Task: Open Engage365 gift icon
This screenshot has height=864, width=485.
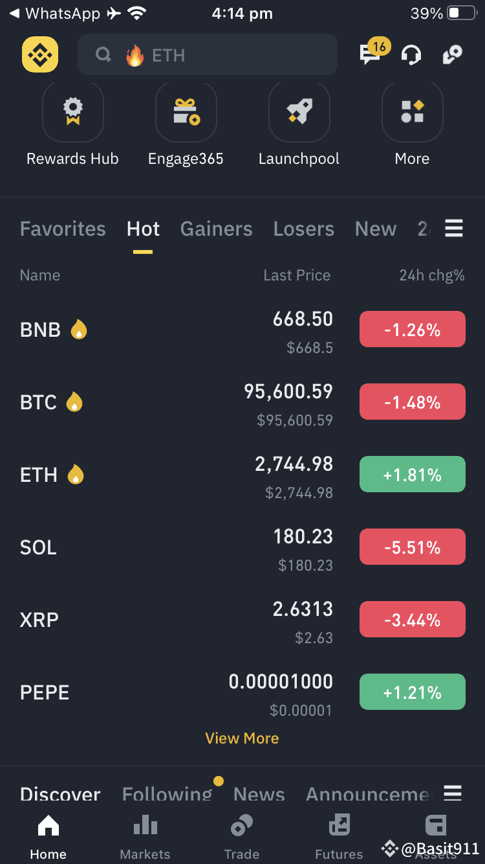Action: (x=186, y=112)
